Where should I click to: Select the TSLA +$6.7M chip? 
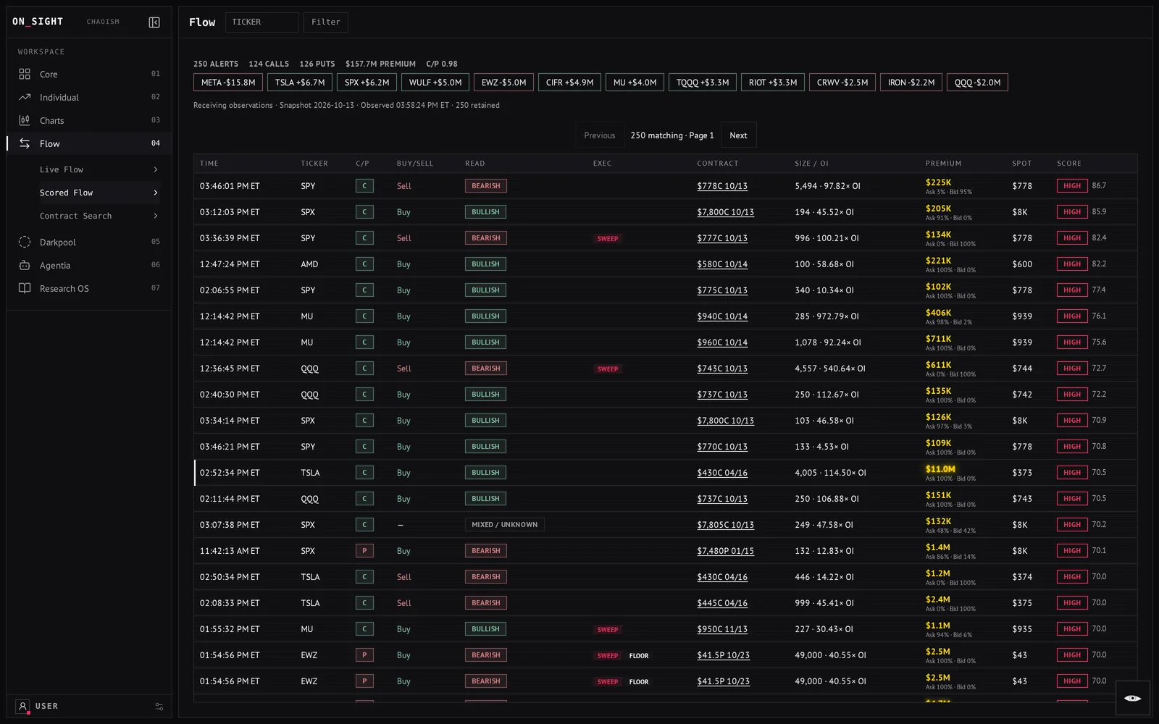pos(300,83)
